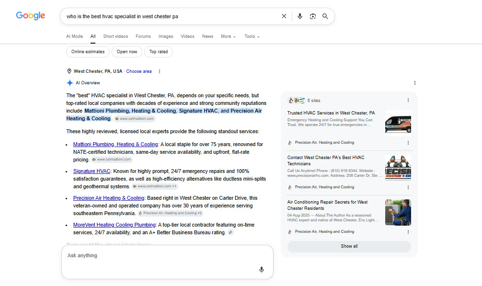Image resolution: width=482 pixels, height=286 pixels.
Task: Apply the Online estimates filter chip
Action: point(88,52)
